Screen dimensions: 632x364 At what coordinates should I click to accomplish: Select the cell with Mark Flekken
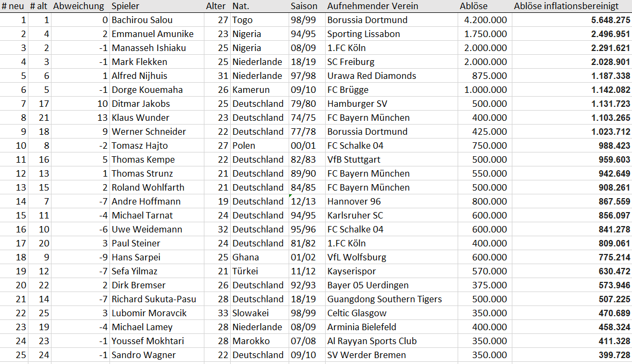tap(157, 62)
